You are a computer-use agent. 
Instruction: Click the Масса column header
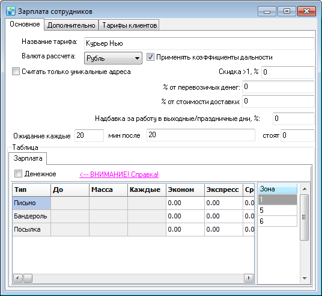[108, 190]
